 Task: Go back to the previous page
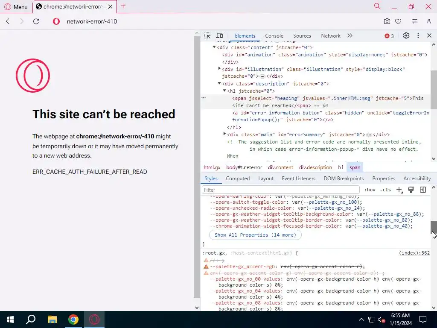[8, 21]
